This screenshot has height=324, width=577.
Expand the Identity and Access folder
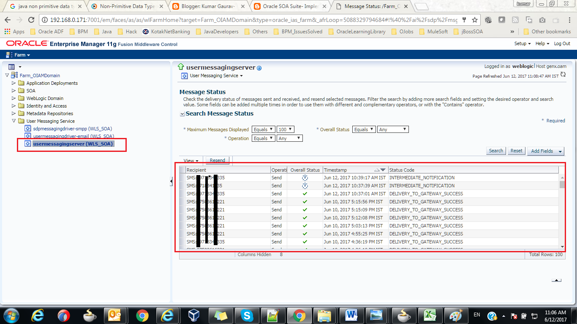click(14, 106)
